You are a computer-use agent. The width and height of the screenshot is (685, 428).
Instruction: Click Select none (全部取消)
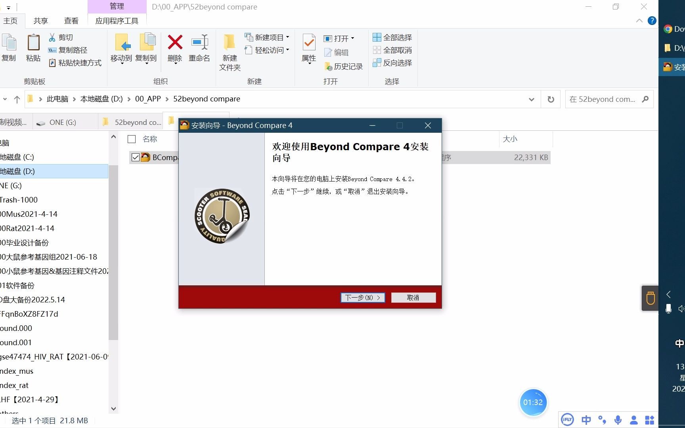(392, 50)
